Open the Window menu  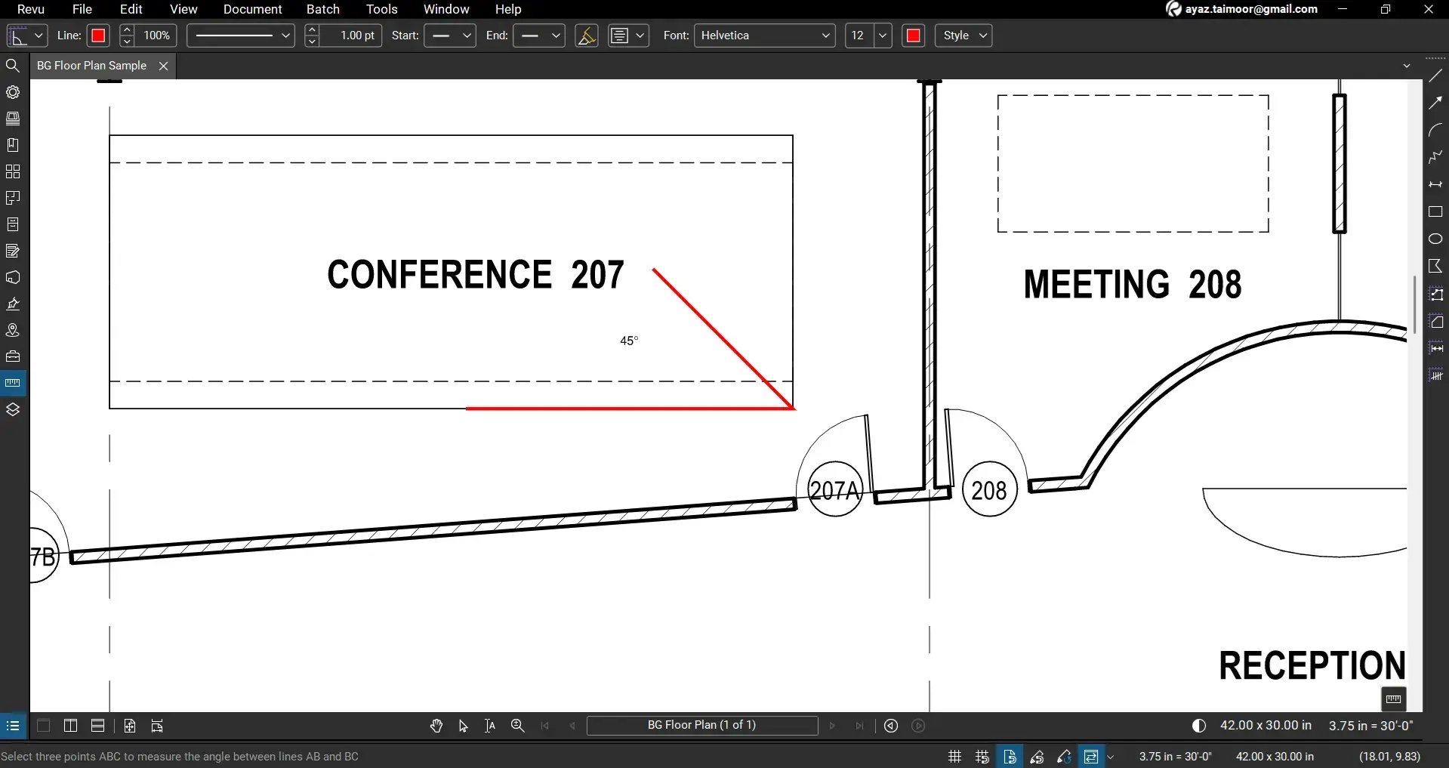point(446,9)
